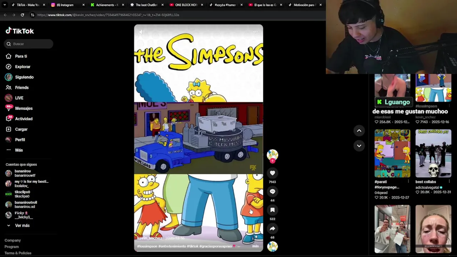Like the video with heart icon

272,173
